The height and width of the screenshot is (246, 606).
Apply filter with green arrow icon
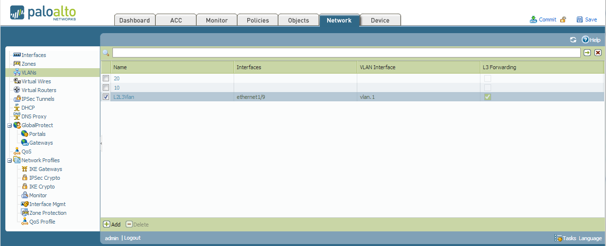[588, 53]
